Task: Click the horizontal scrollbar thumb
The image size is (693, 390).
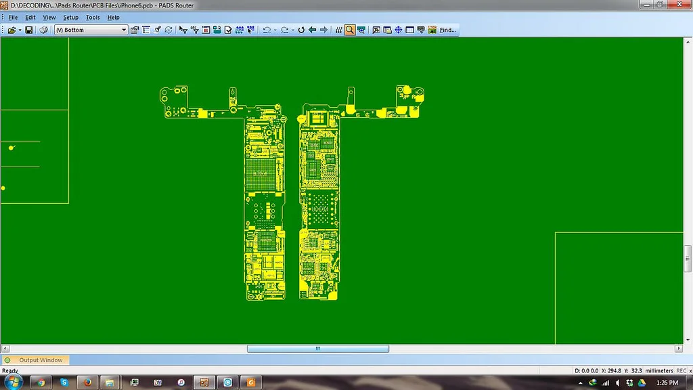Action: pyautogui.click(x=318, y=349)
